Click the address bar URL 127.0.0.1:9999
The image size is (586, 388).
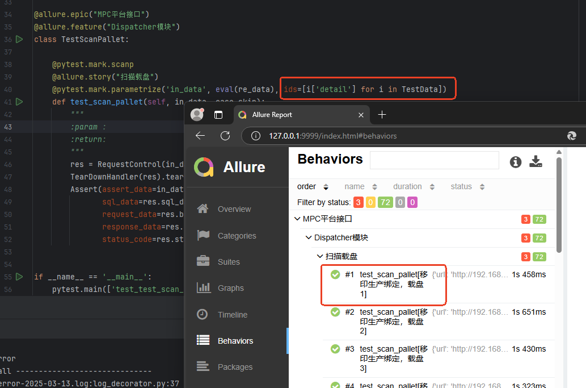pyautogui.click(x=332, y=136)
